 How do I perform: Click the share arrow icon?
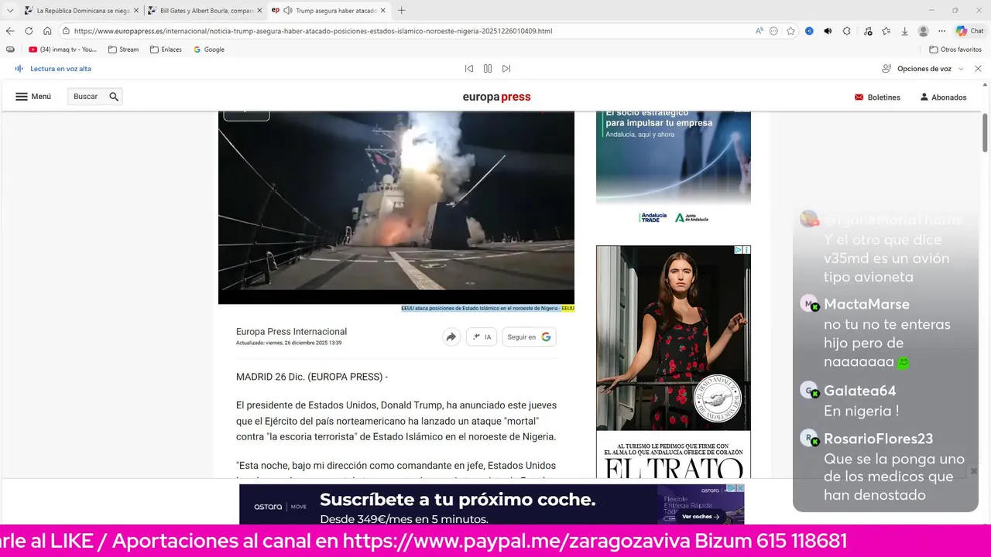pos(451,337)
